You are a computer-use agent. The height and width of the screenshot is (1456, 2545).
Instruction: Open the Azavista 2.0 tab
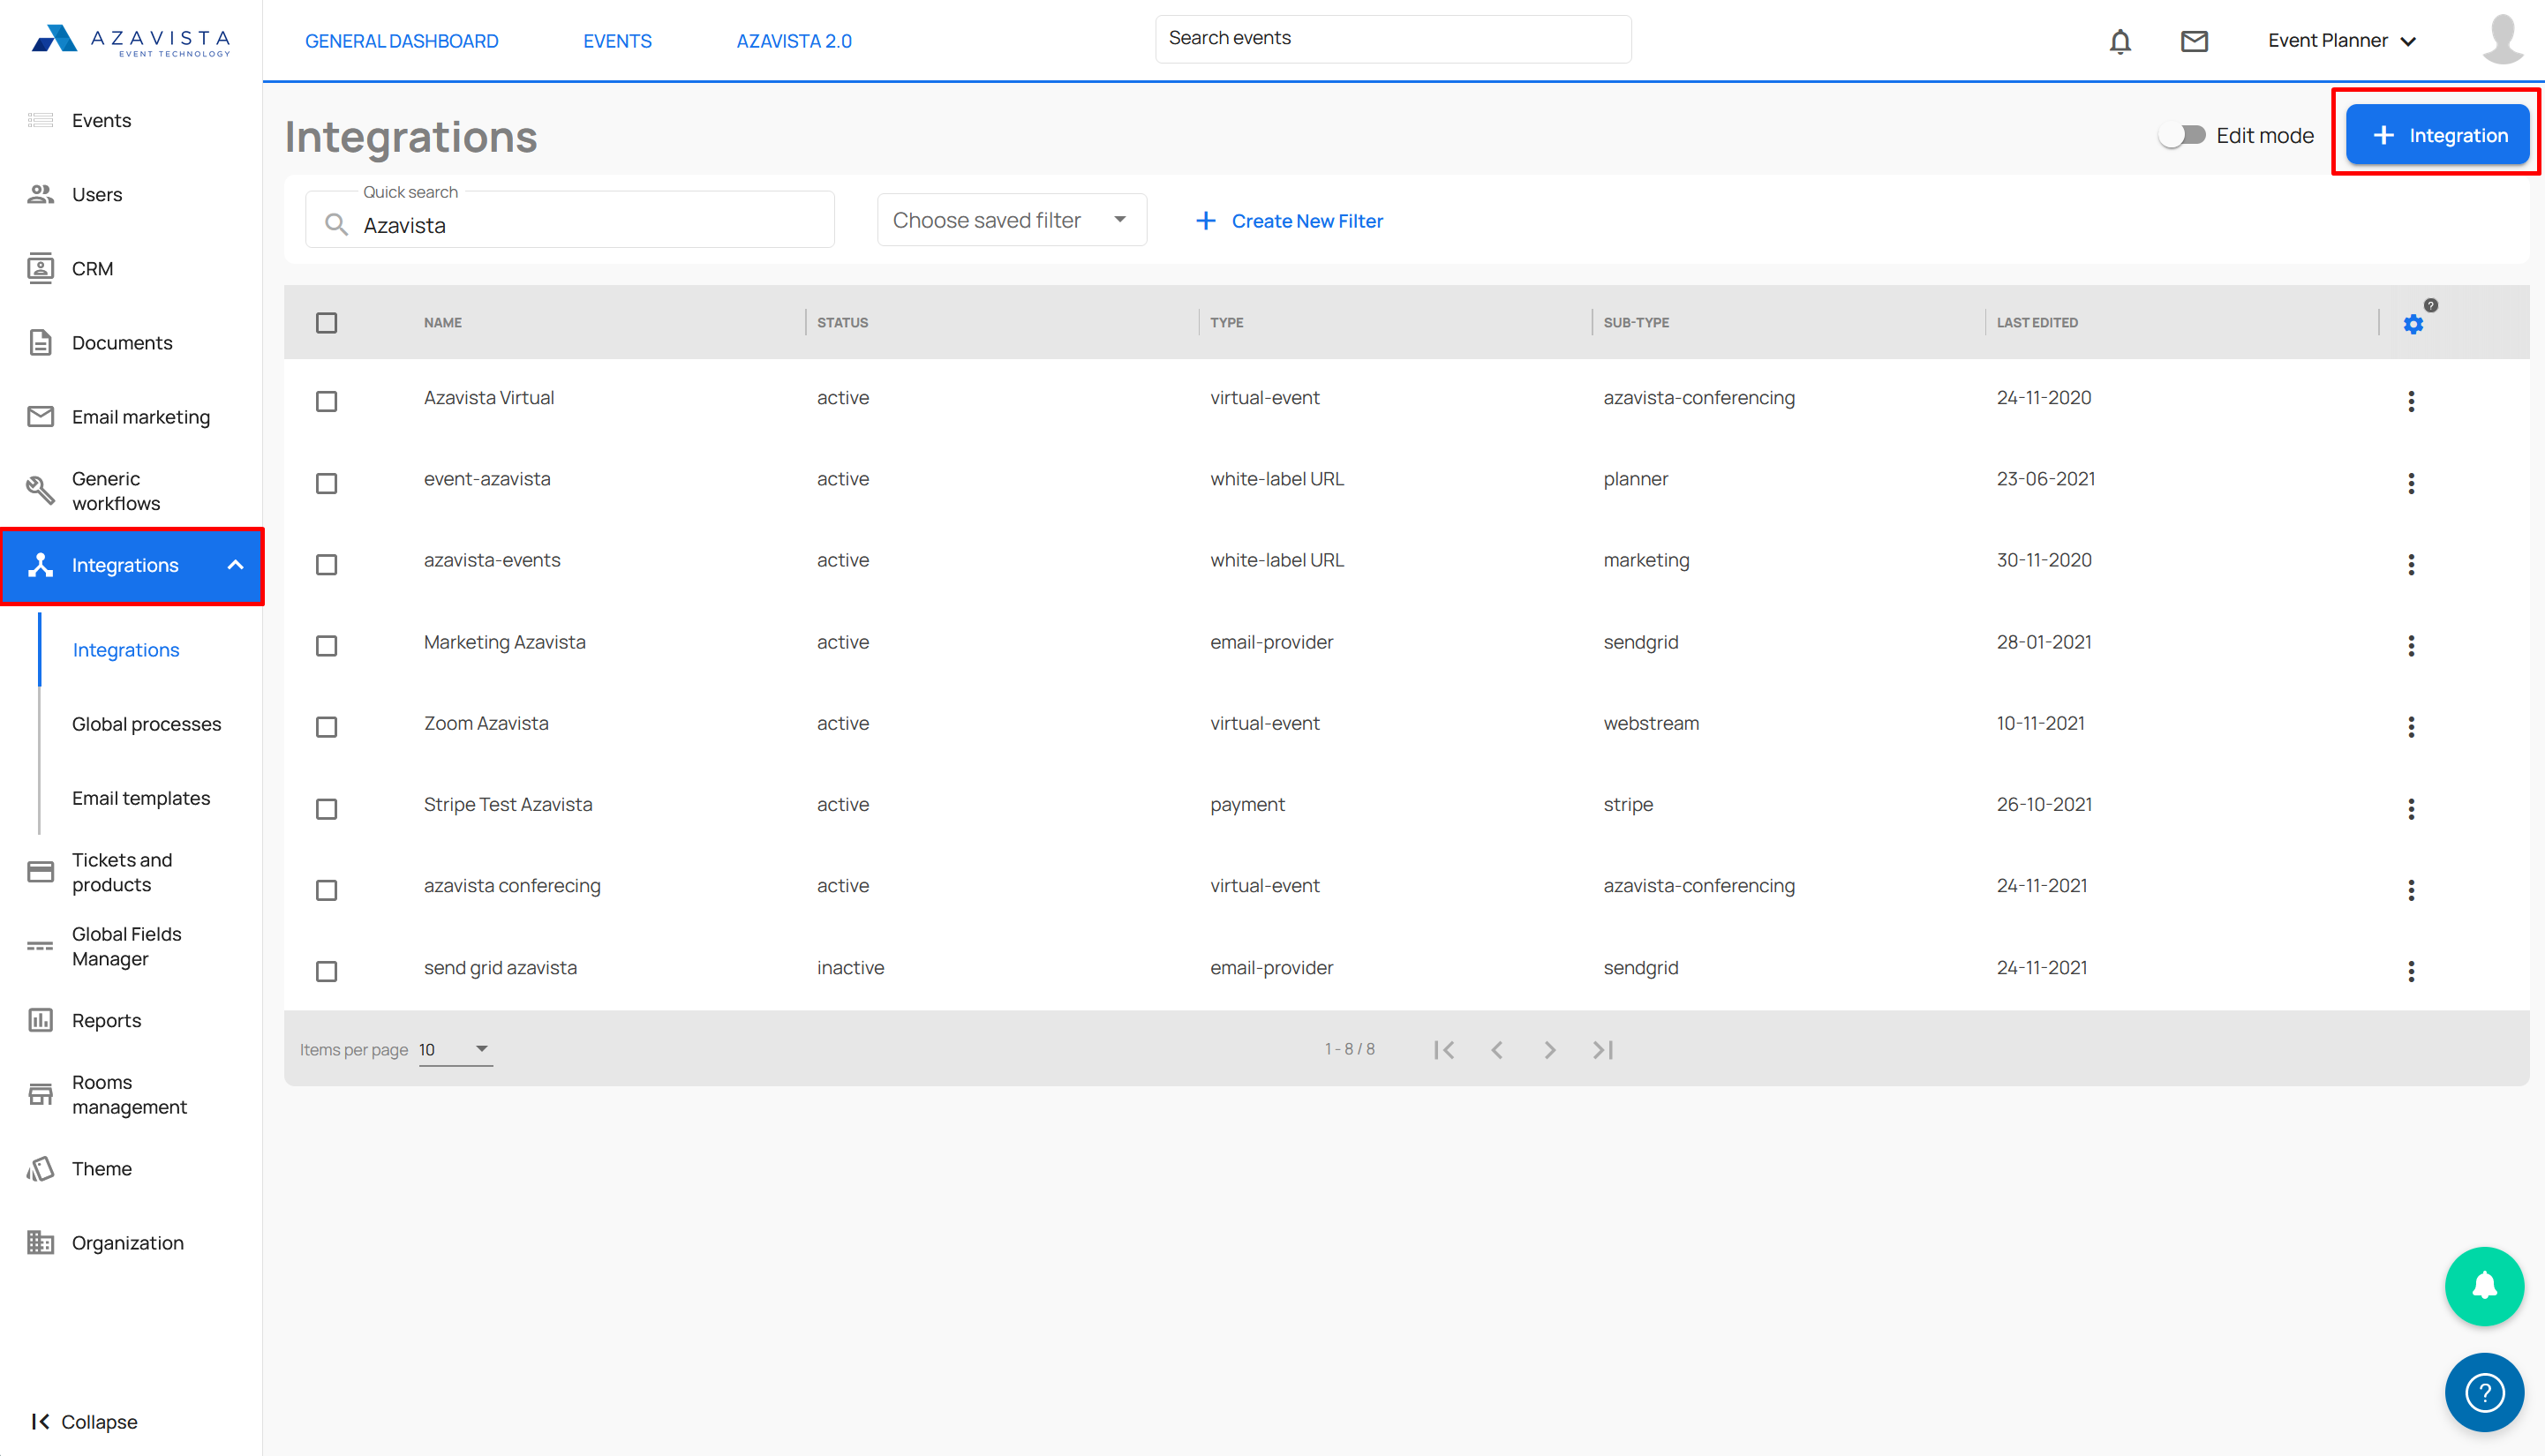point(794,41)
